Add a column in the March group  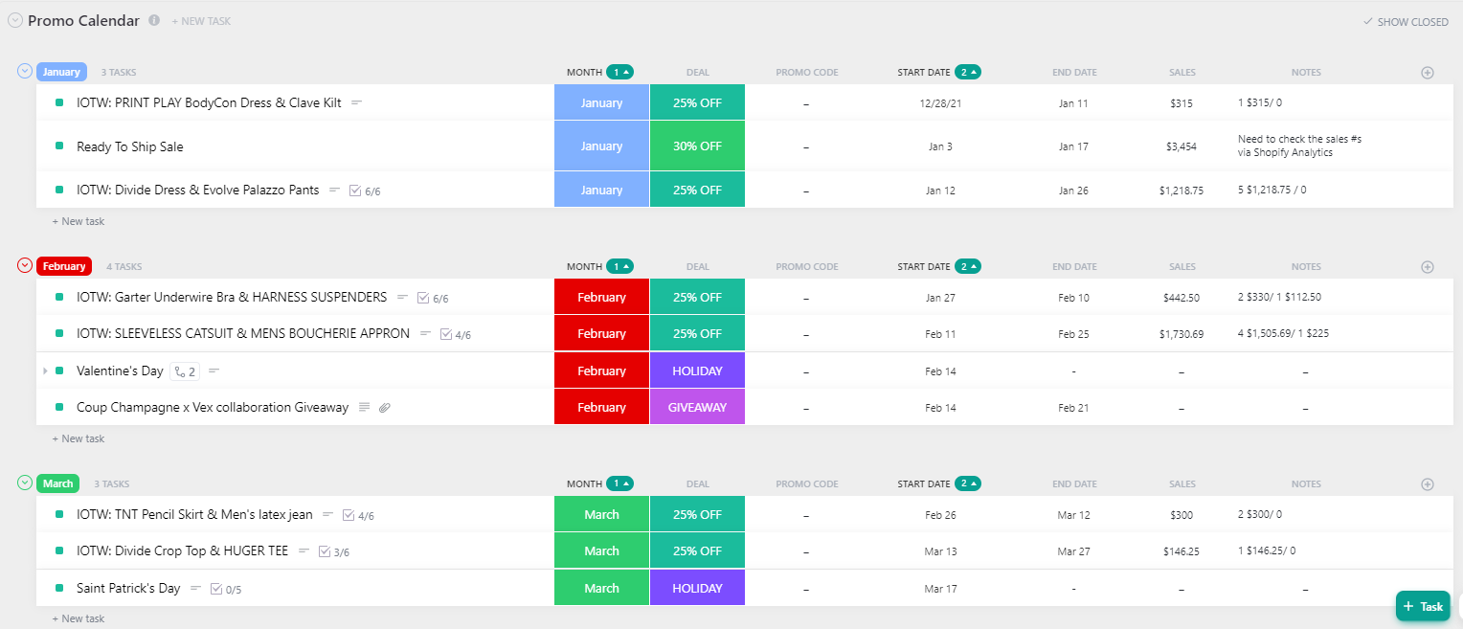coord(1428,483)
